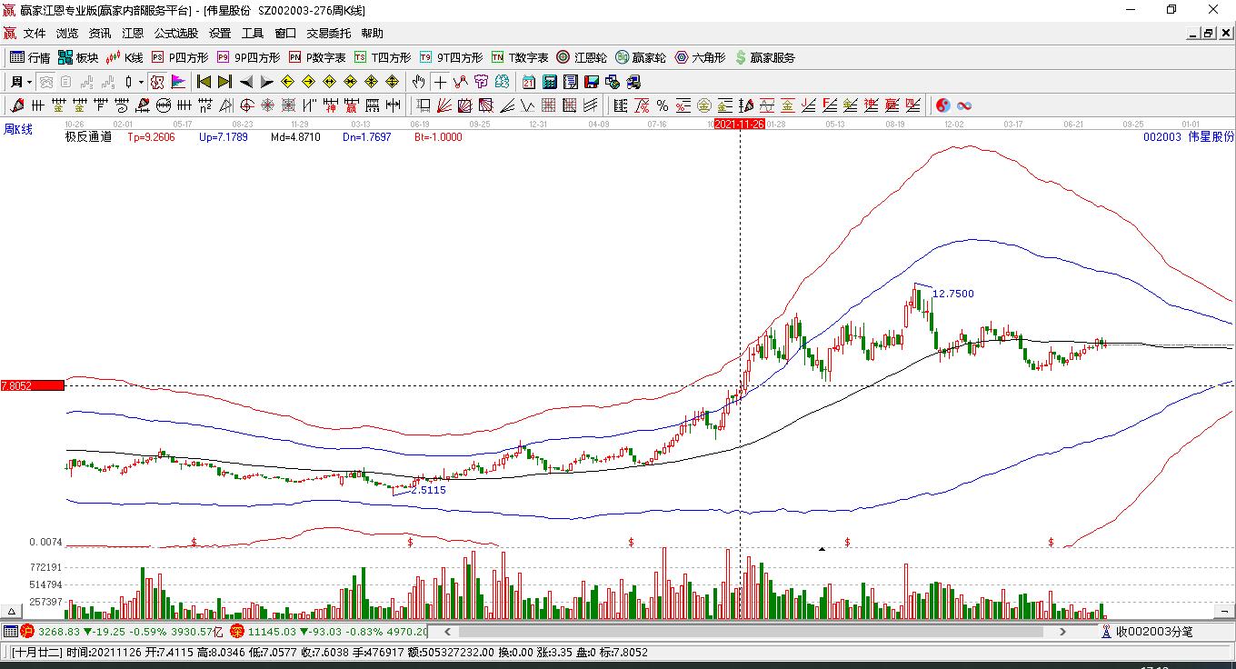
Task: Open the 六角形 hexagon tool
Action: (700, 57)
